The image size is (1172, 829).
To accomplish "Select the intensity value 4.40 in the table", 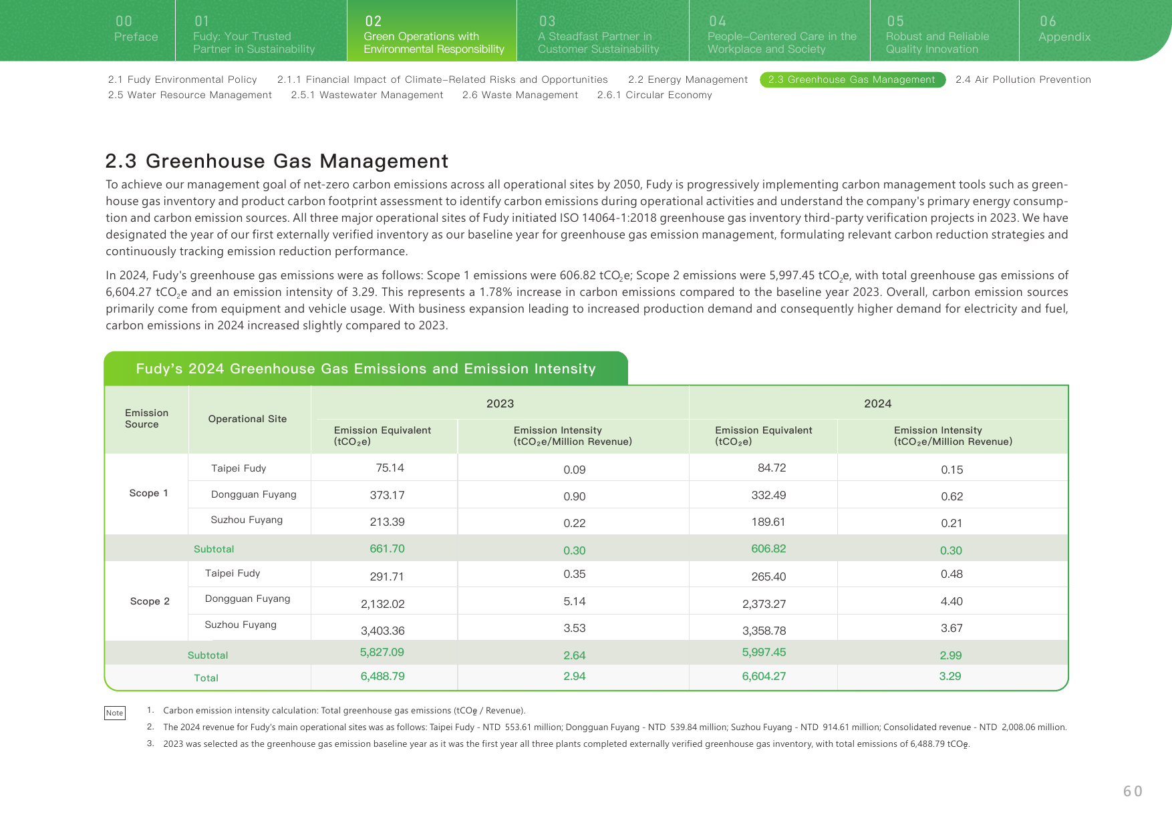I will pyautogui.click(x=951, y=601).
